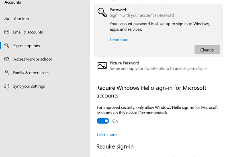This screenshot has width=229, height=157.
Task: Click 'Swipe and tap your favorite photo' description
Action: click(x=158, y=68)
